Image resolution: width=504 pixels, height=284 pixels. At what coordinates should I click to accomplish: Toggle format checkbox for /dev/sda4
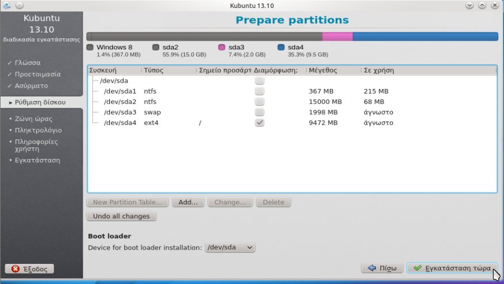coord(259,123)
